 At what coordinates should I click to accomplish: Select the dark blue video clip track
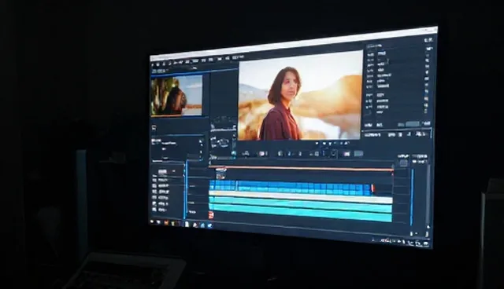click(291, 188)
